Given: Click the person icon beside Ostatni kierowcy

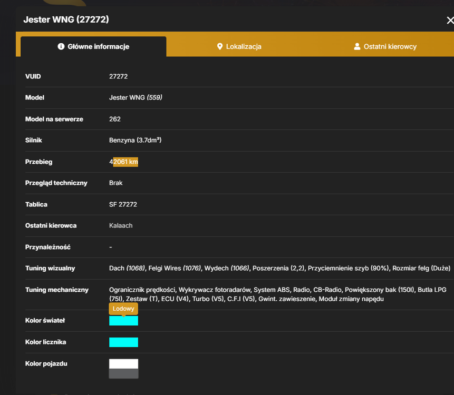Looking at the screenshot, I should click(357, 46).
